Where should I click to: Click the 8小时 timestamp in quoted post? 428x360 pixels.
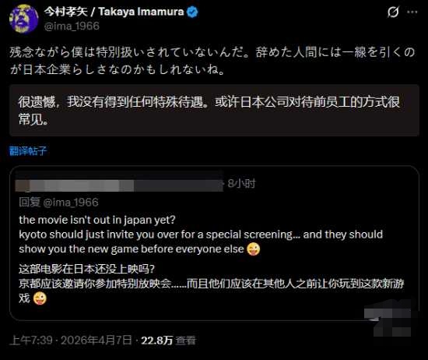(241, 183)
